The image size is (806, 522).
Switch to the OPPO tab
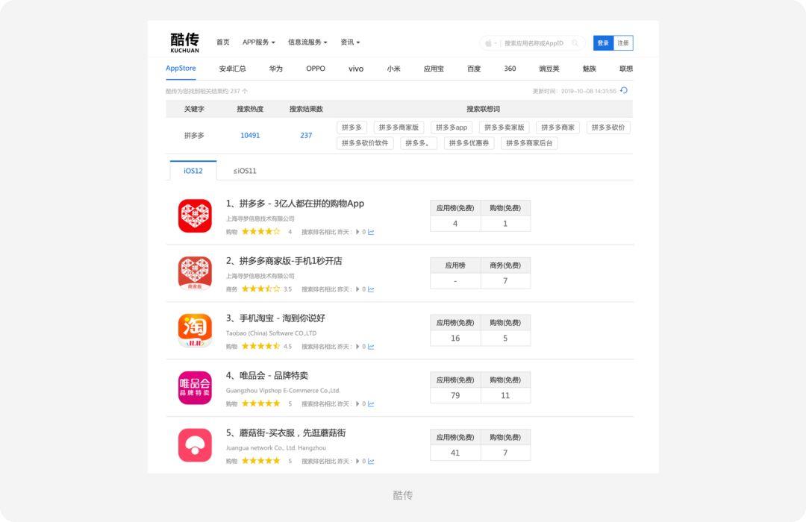pyautogui.click(x=316, y=69)
